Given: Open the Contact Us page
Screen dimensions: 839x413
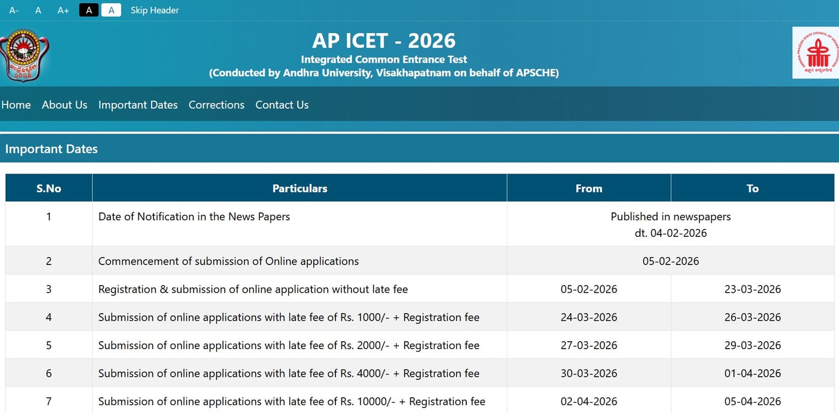Looking at the screenshot, I should click(282, 105).
